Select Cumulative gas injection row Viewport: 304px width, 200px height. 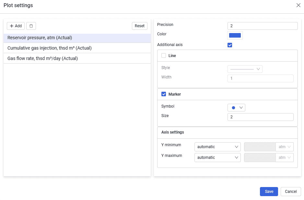click(x=77, y=48)
